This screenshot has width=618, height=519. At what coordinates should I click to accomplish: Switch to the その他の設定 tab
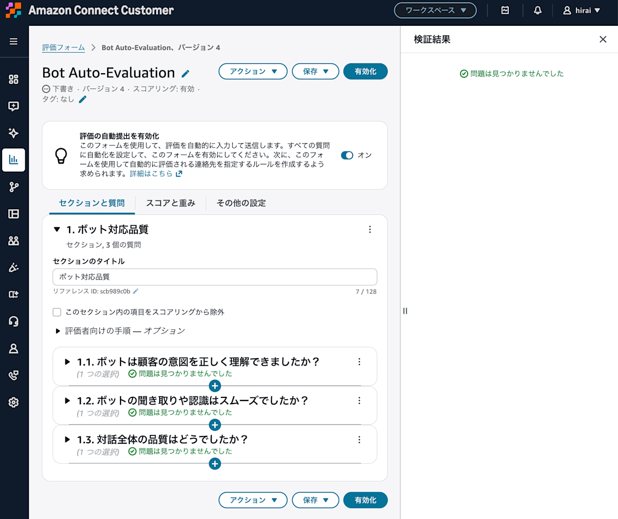[241, 203]
